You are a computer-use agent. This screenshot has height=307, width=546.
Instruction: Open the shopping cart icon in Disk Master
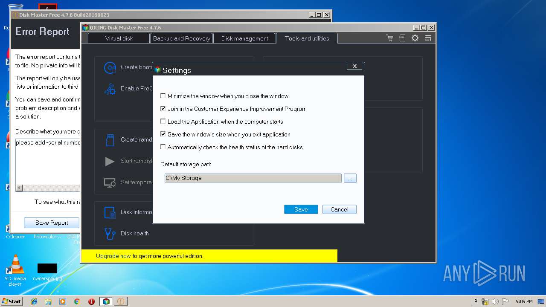(389, 38)
